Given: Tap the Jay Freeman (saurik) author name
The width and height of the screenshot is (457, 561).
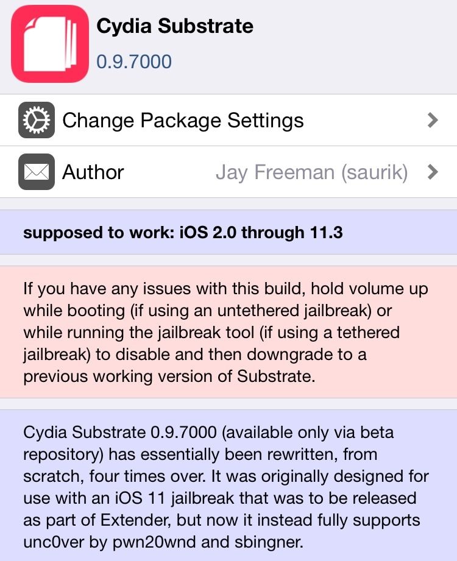Looking at the screenshot, I should pyautogui.click(x=312, y=172).
